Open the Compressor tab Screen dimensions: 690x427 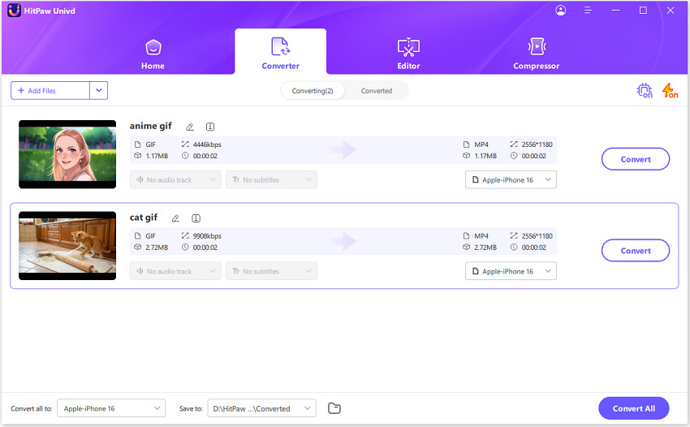point(536,55)
